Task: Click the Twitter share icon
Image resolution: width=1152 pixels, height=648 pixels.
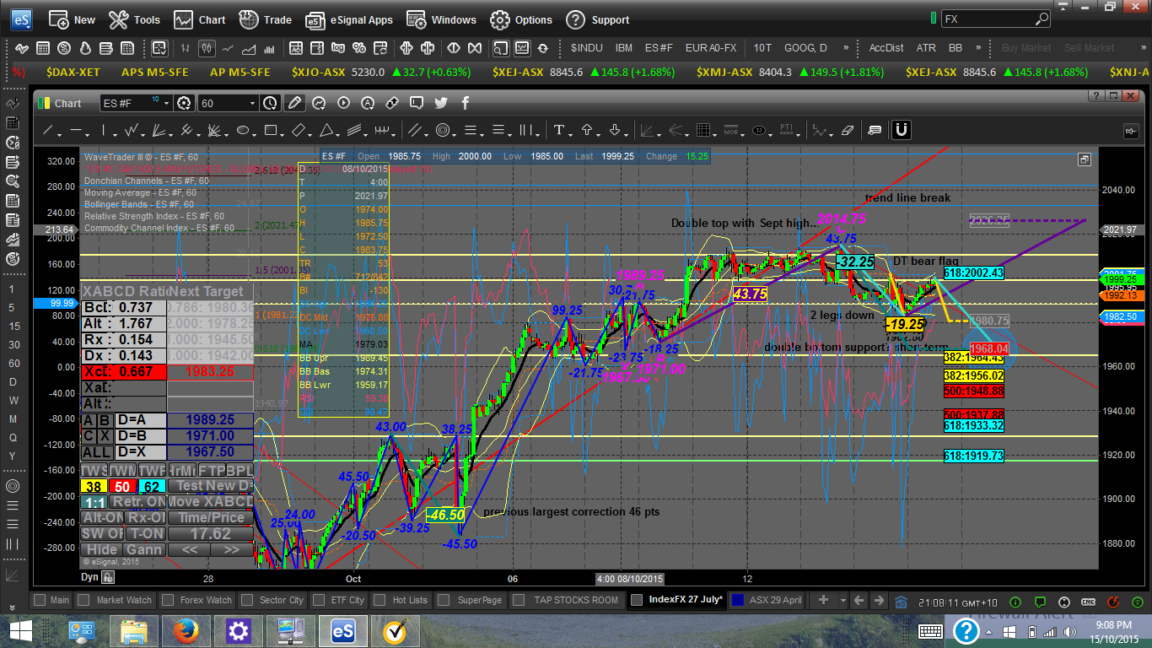Action: [440, 103]
